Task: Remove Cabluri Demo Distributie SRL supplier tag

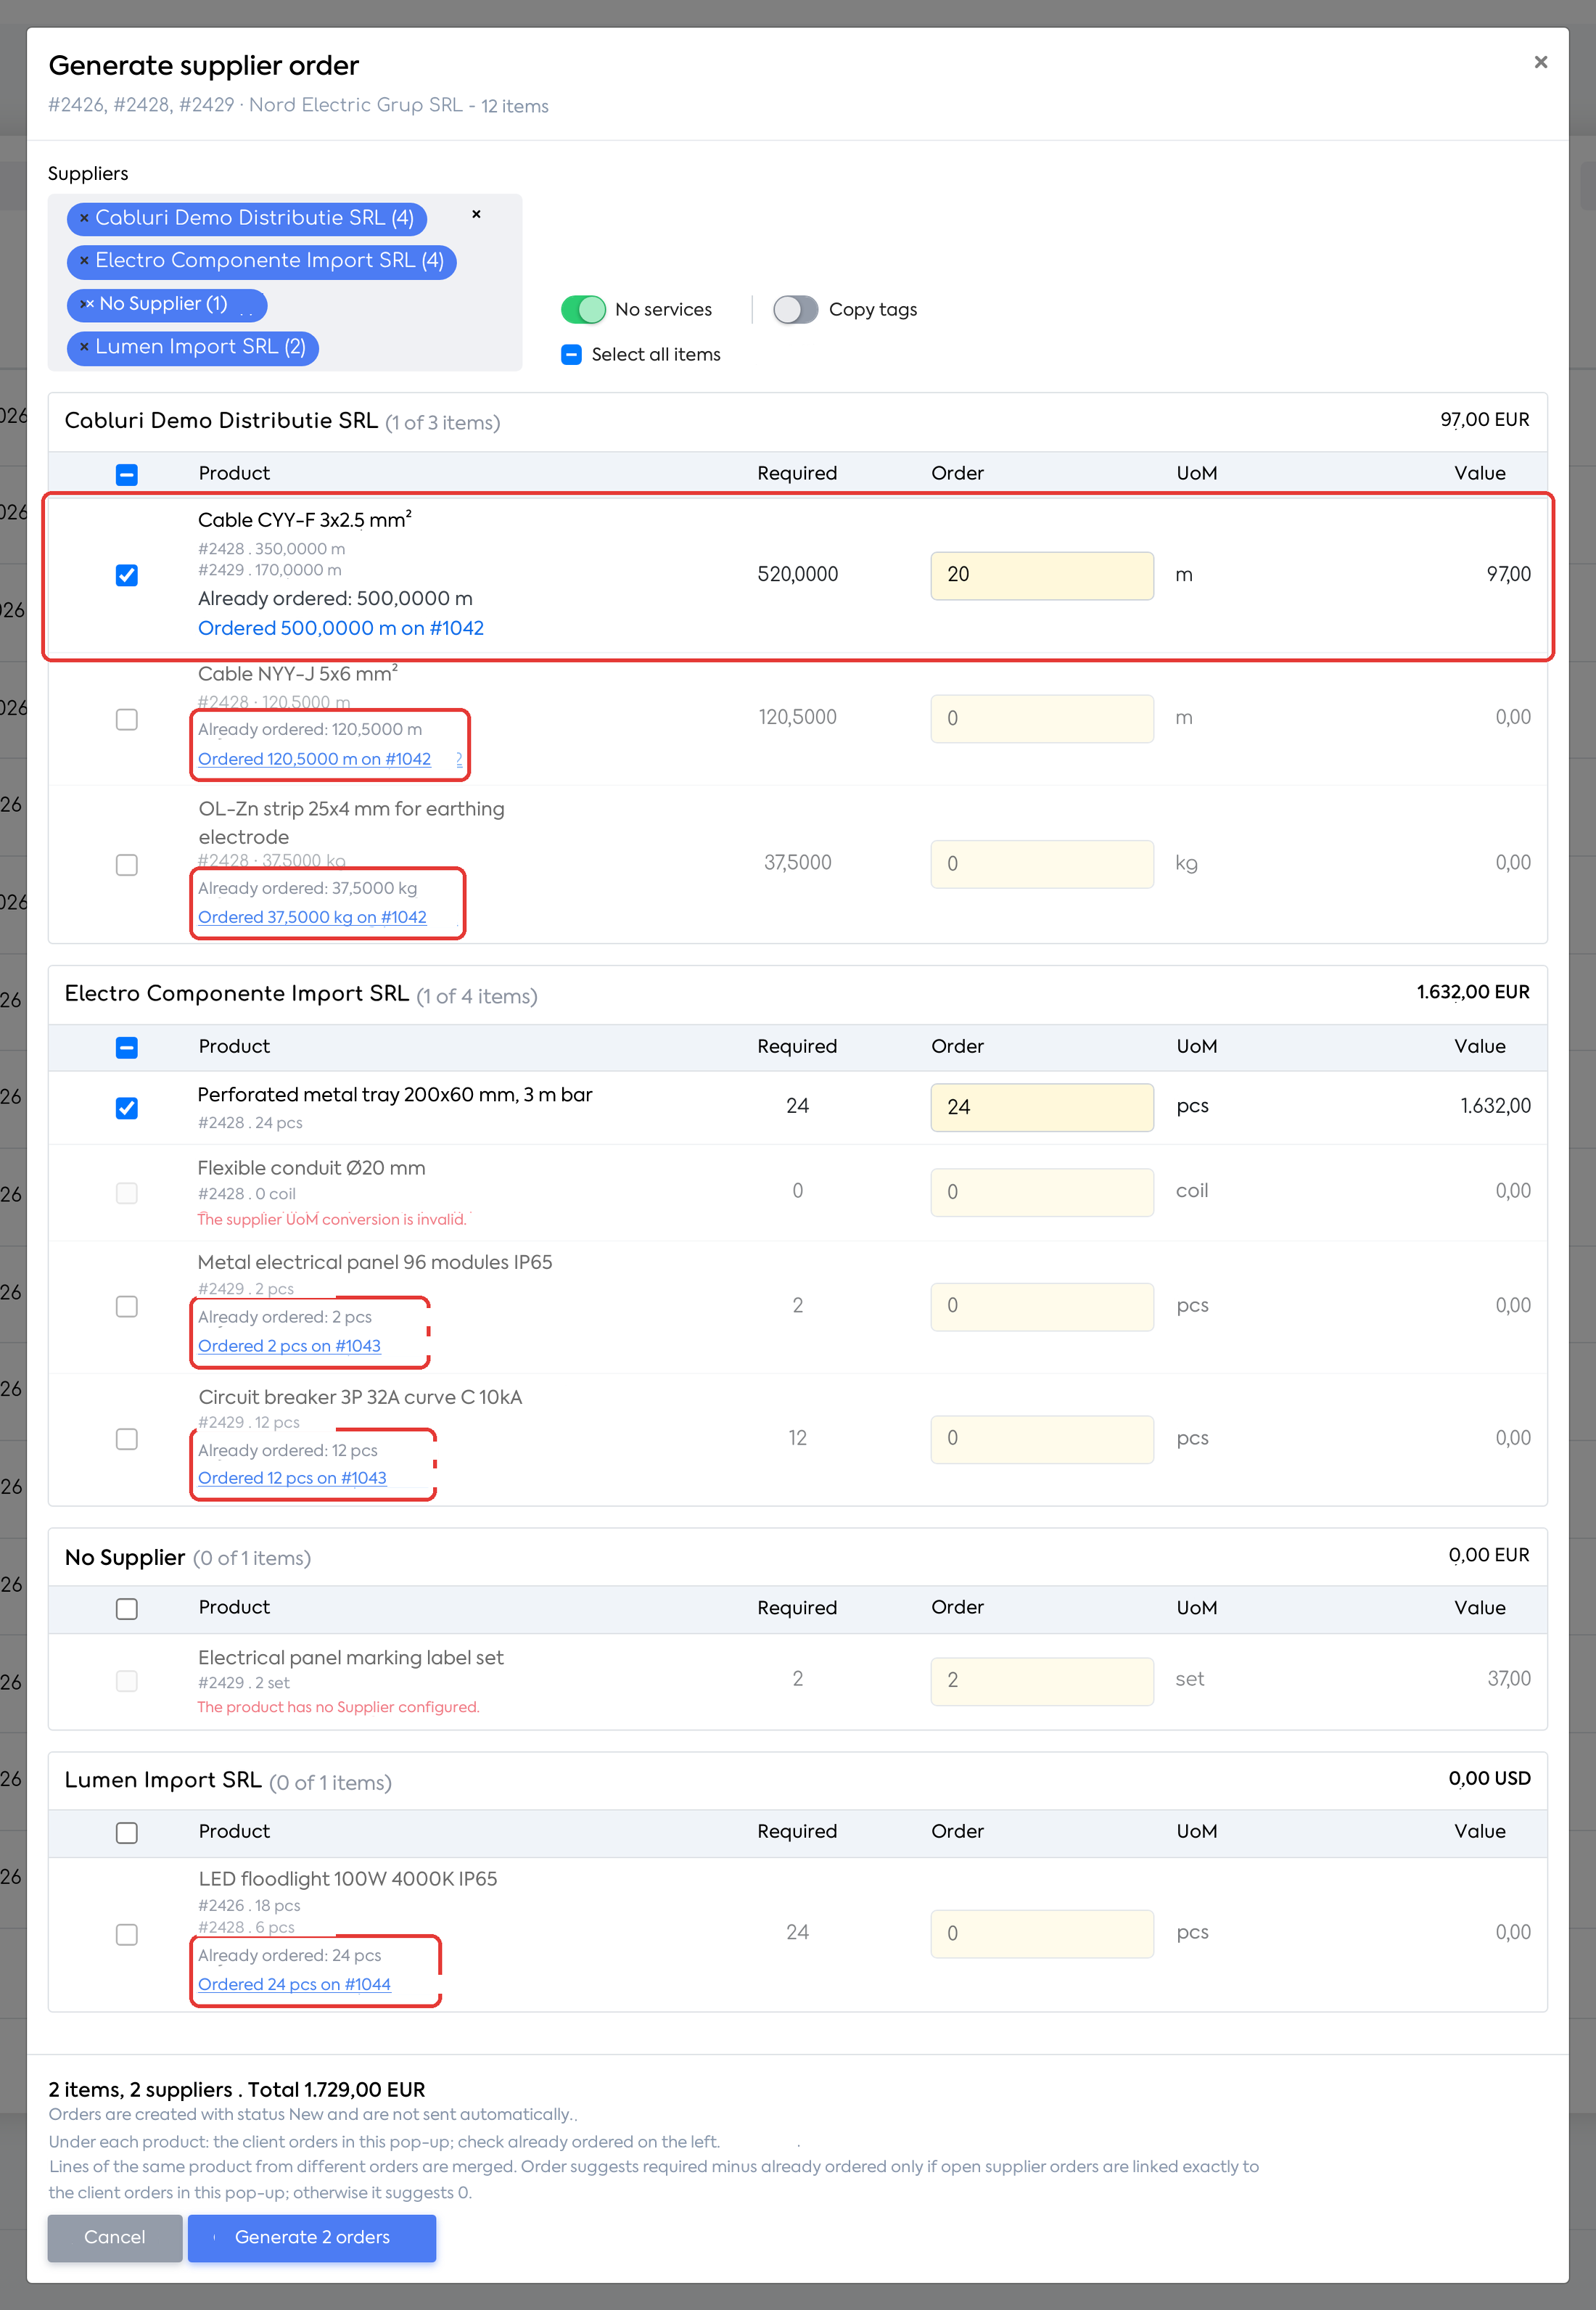Action: pos(84,218)
